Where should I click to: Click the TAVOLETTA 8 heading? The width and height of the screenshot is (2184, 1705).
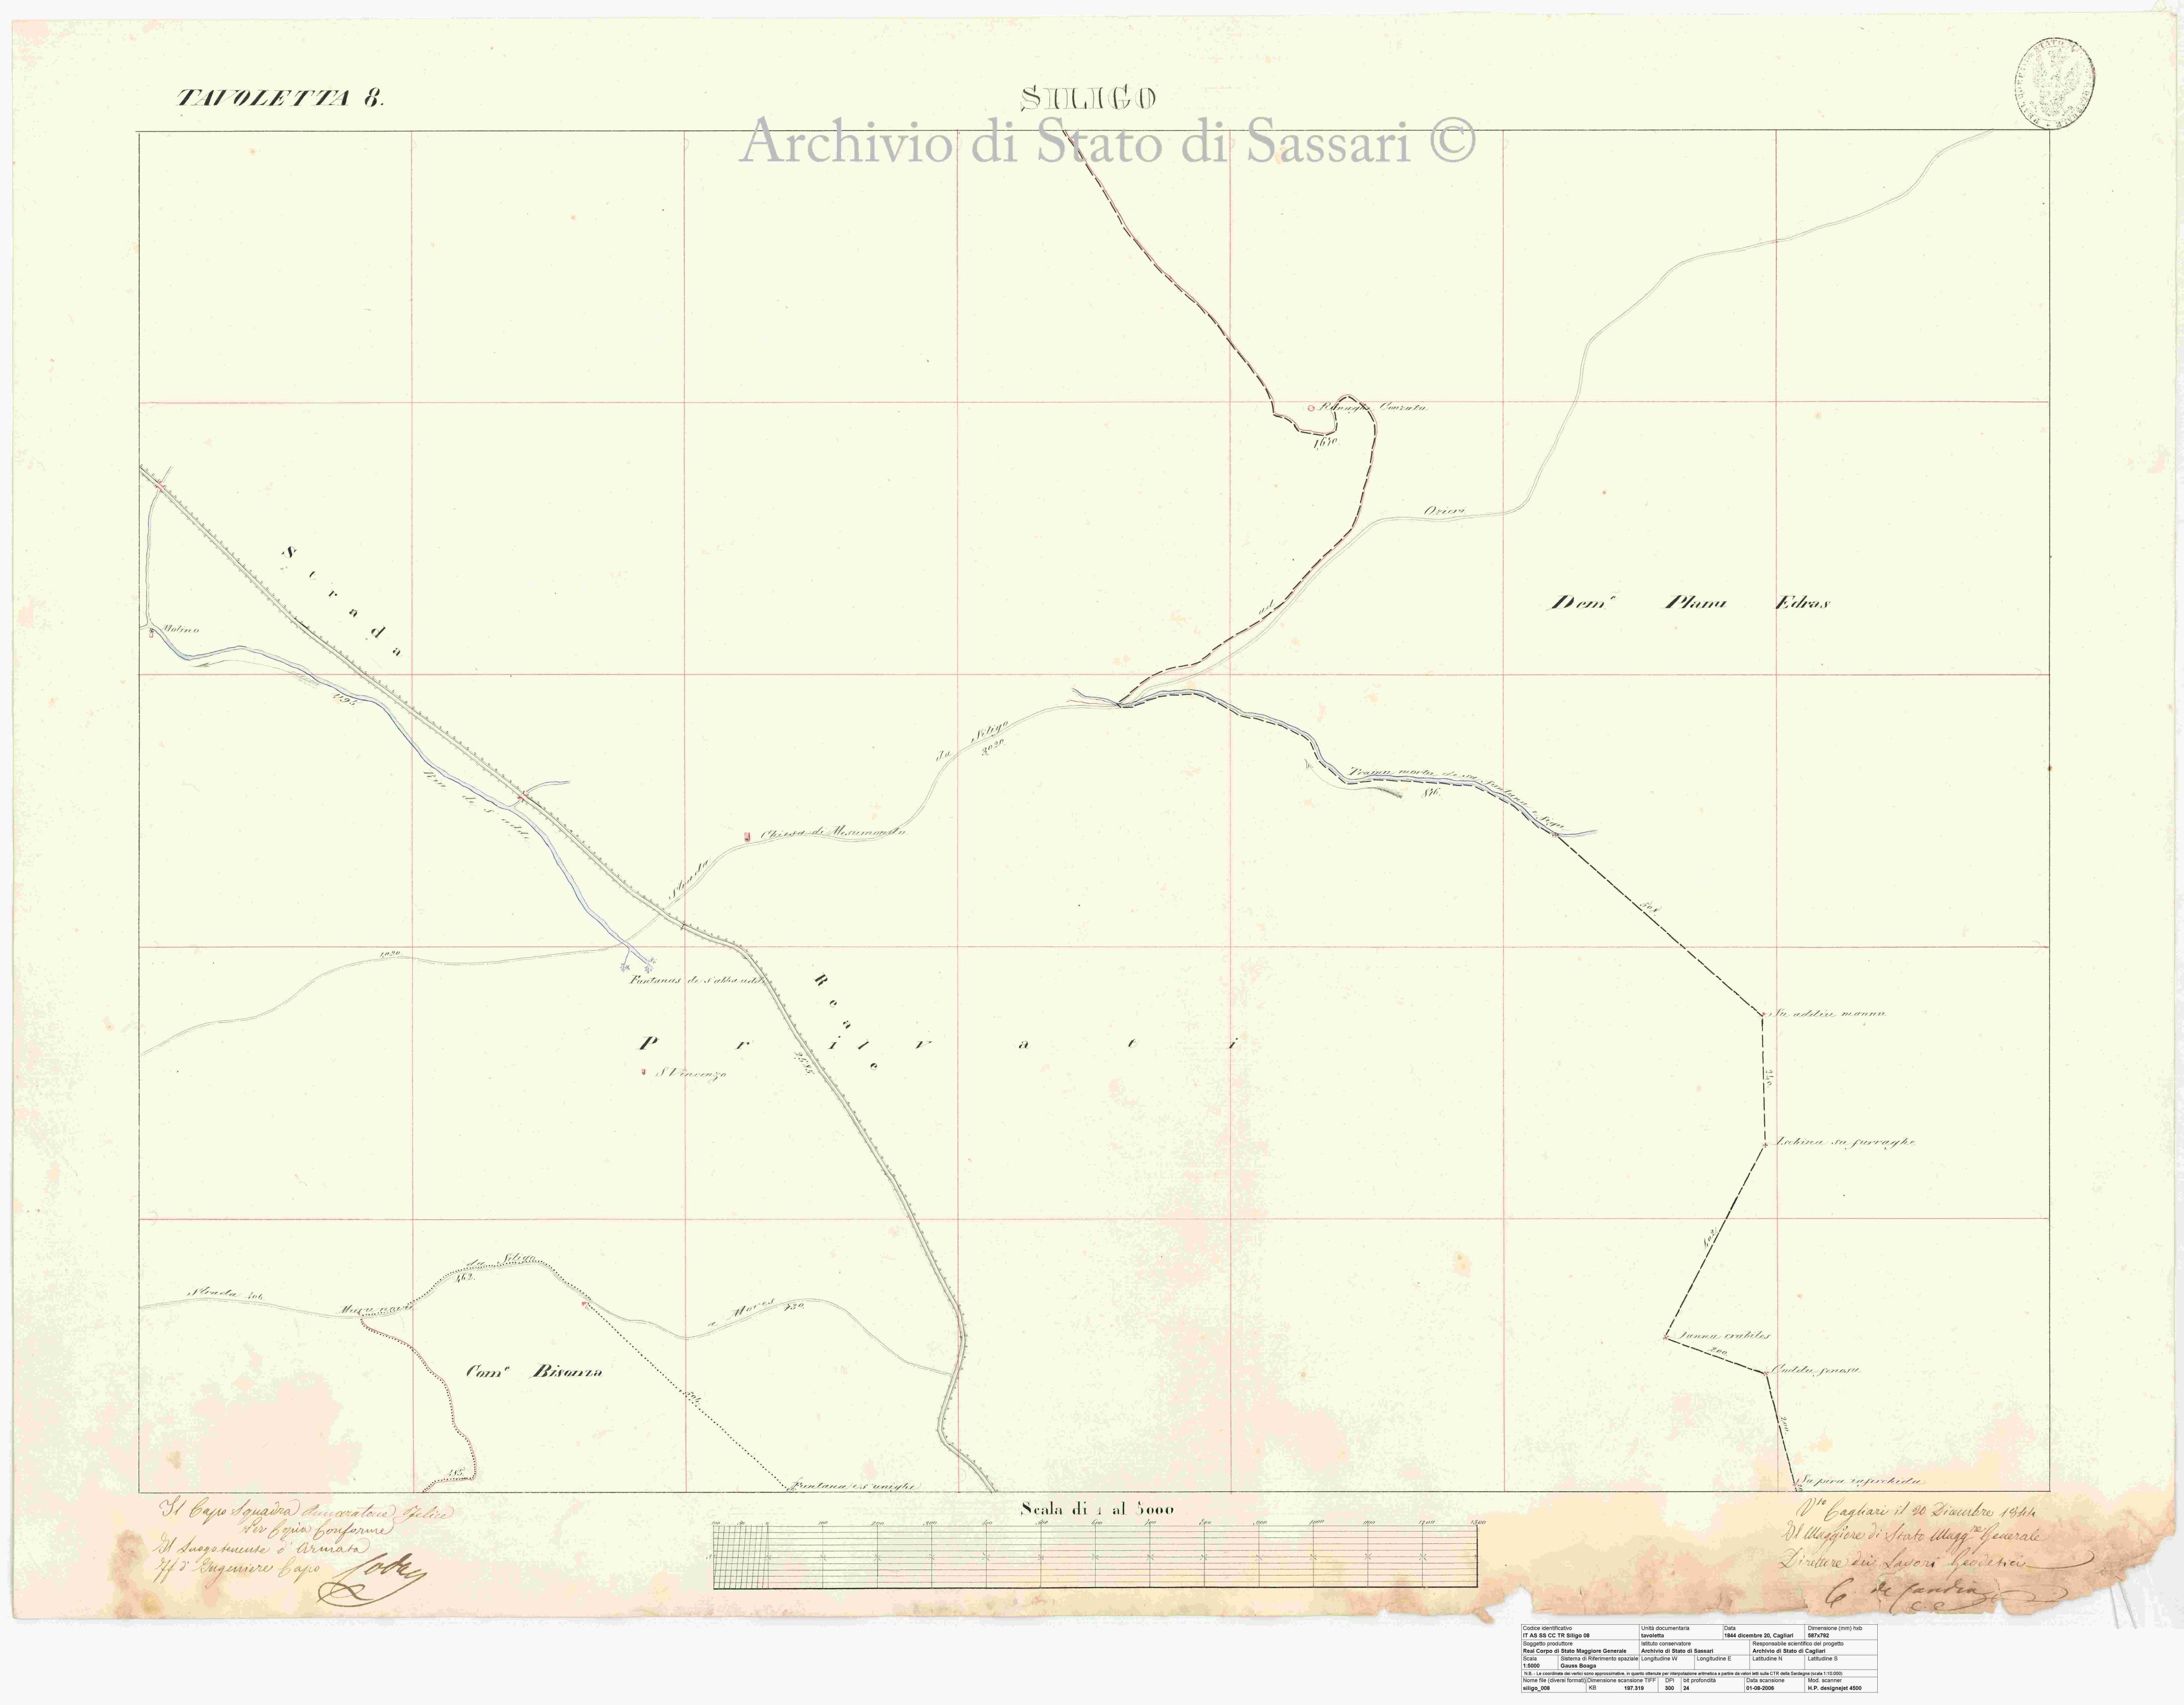280,98
